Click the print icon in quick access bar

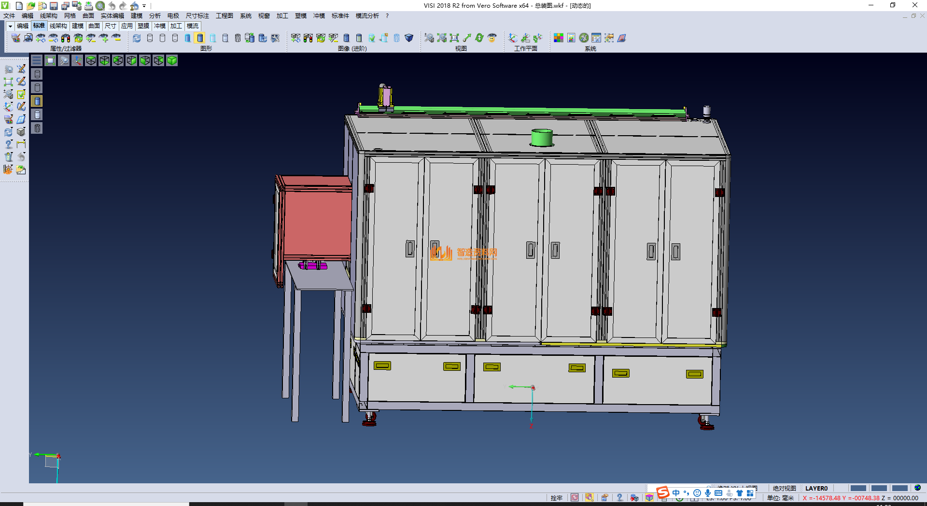click(x=88, y=6)
